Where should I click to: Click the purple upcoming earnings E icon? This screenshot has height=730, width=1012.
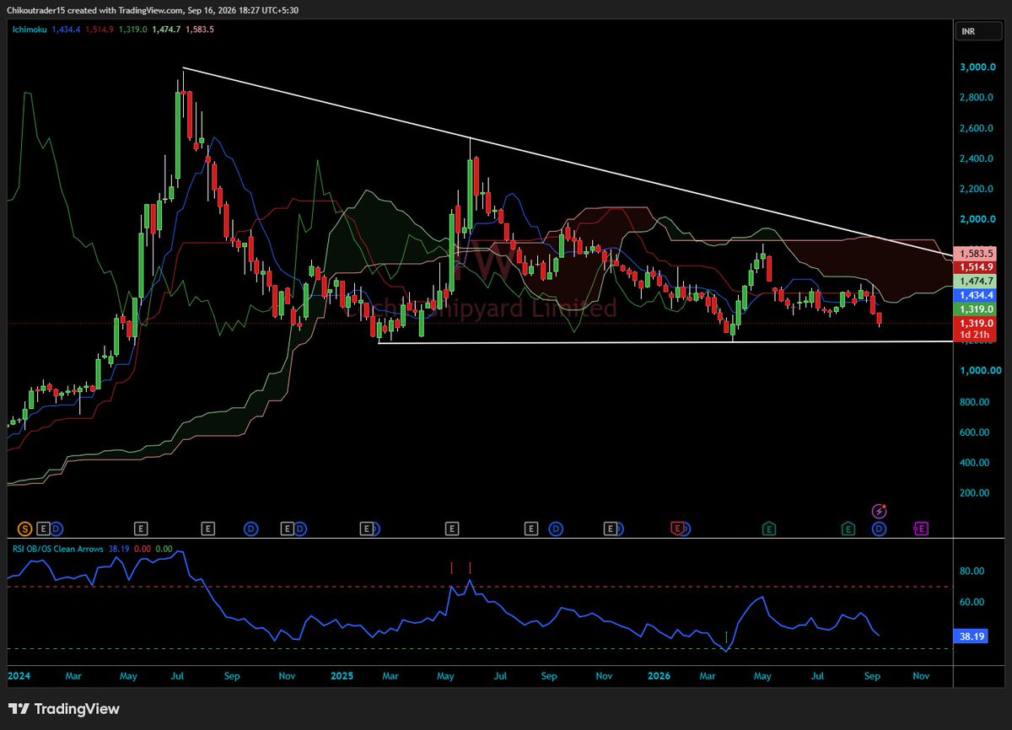click(x=921, y=529)
